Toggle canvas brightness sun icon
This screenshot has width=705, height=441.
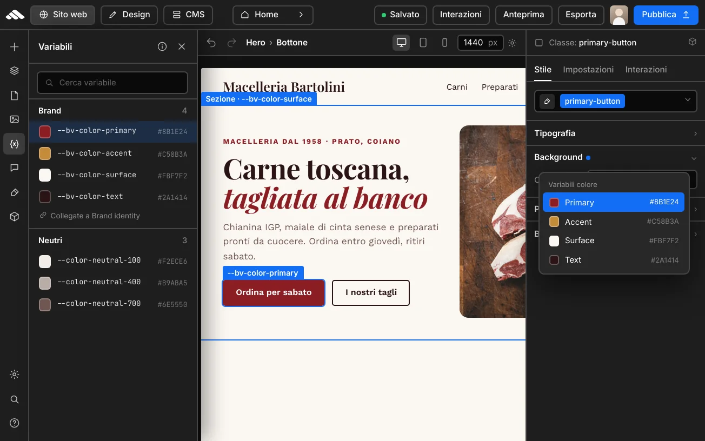tap(513, 43)
